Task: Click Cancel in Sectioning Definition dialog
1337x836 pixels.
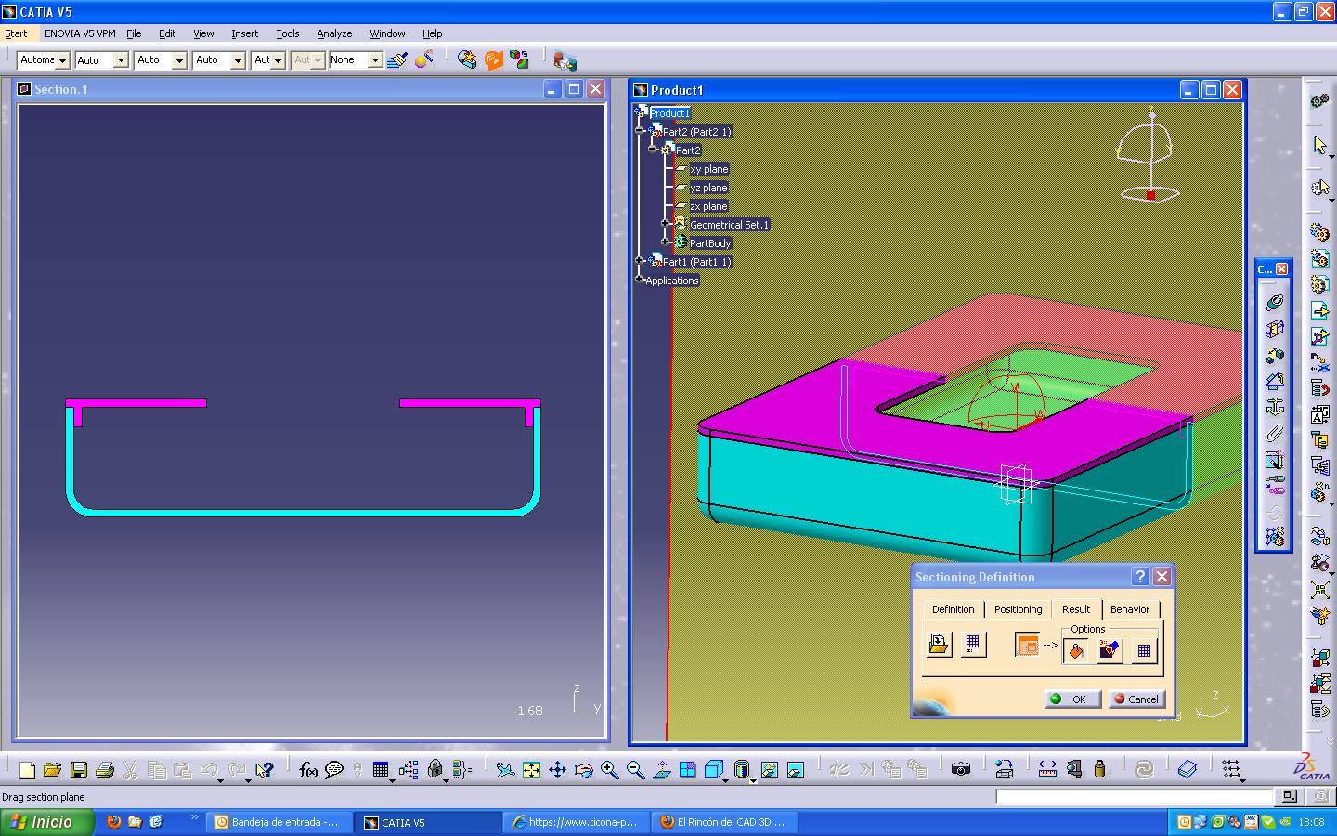Action: click(x=1136, y=699)
